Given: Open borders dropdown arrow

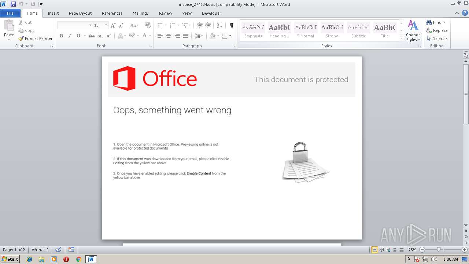Looking at the screenshot, I should pyautogui.click(x=230, y=36).
